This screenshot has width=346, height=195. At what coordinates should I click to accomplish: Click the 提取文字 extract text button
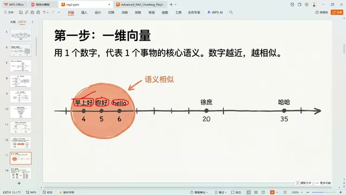[x=304, y=183]
